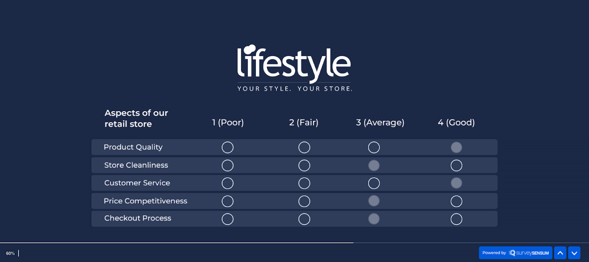Screen dimensions: 589x262
Task: Rate Customer Service as 4 (Good)
Action: (456, 183)
